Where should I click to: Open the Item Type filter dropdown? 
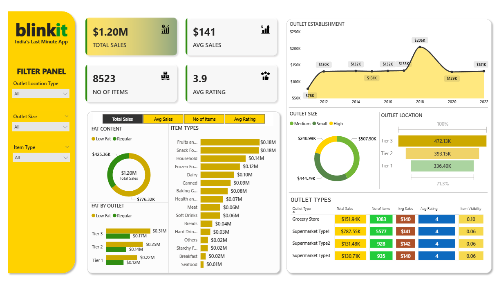coord(41,158)
